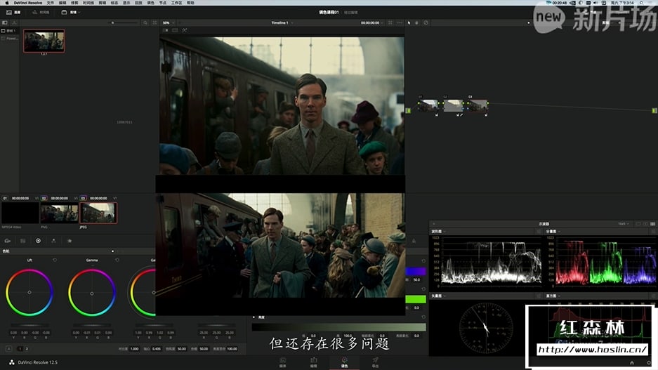Open the Camera Raw palette icon
Image resolution: width=658 pixels, height=370 pixels.
pos(8,241)
